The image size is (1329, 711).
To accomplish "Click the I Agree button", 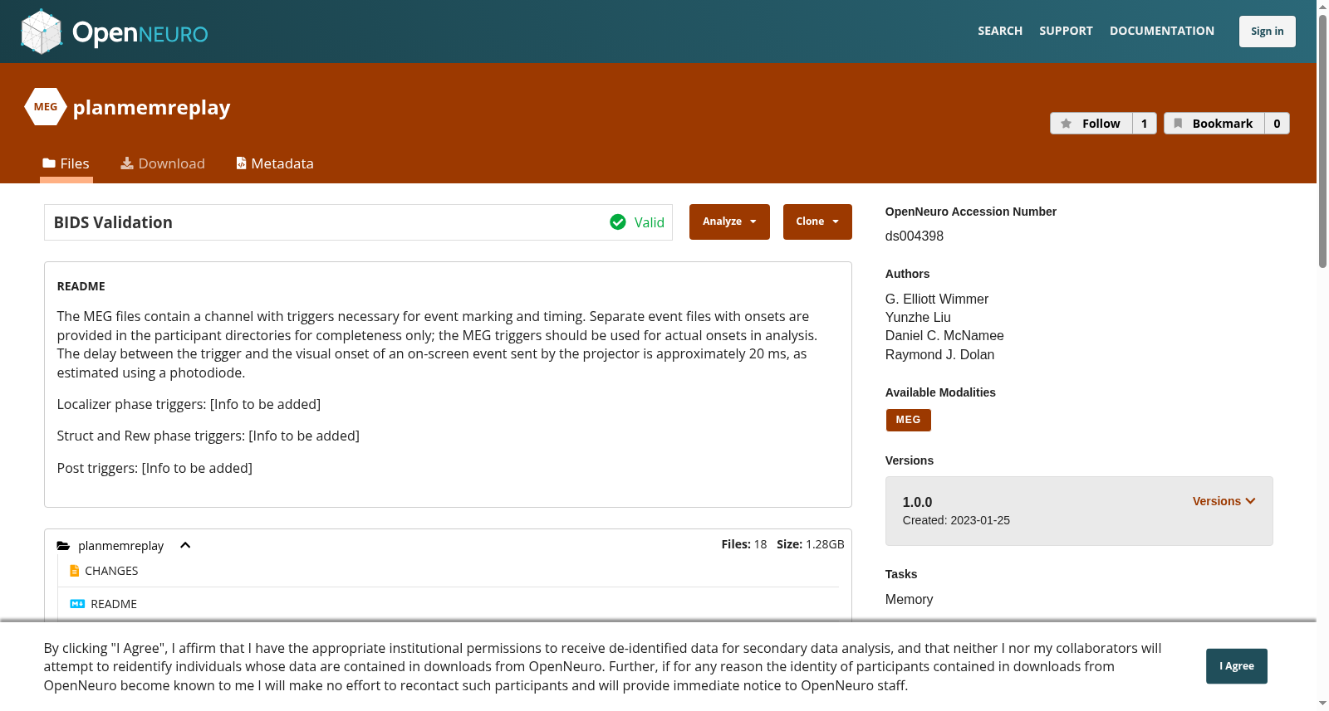I will [x=1237, y=666].
